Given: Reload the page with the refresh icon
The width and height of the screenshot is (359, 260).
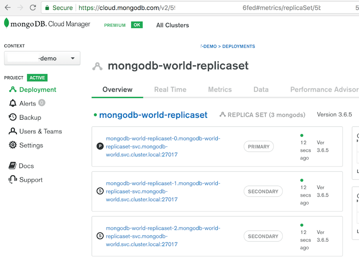Looking at the screenshot, I should pyautogui.click(x=33, y=7).
